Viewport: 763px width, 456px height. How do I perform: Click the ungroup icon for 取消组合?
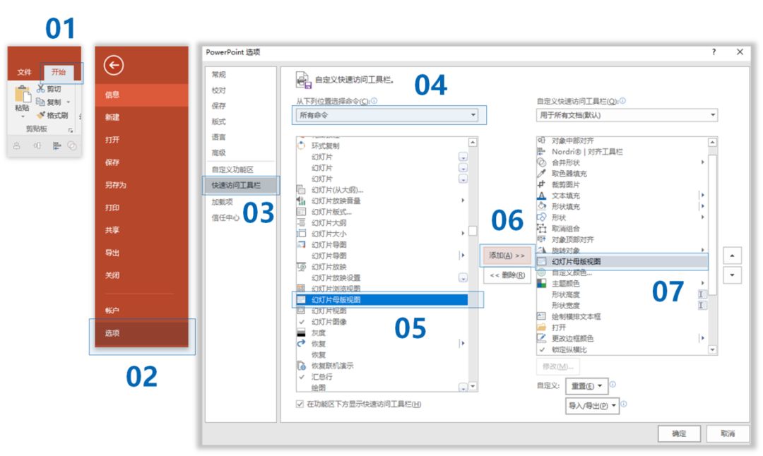tap(542, 228)
